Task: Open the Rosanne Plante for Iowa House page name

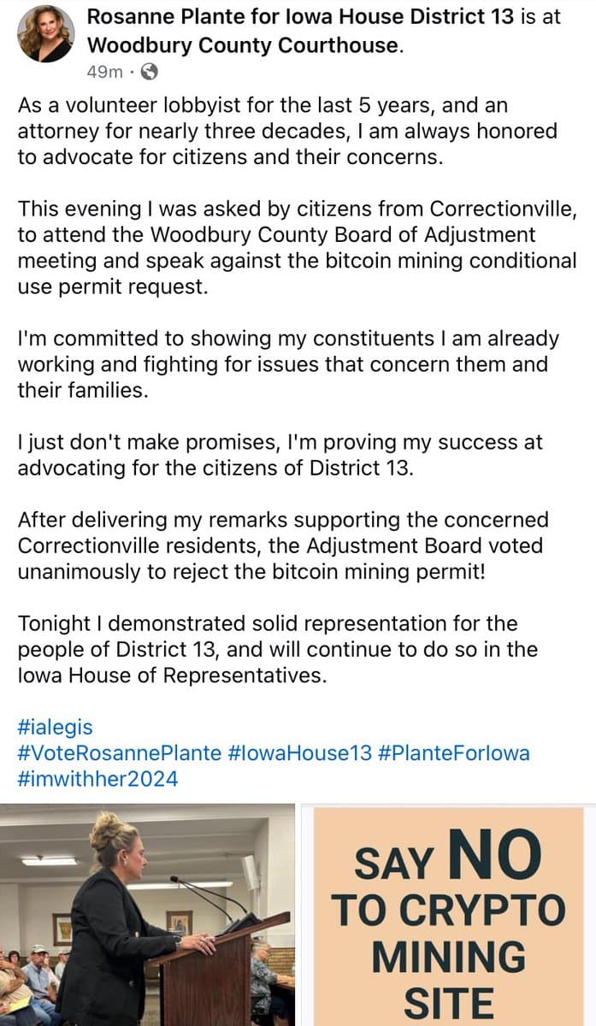Action: [296, 17]
